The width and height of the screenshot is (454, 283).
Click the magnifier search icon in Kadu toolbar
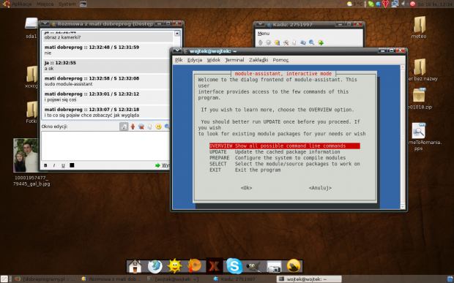311,42
